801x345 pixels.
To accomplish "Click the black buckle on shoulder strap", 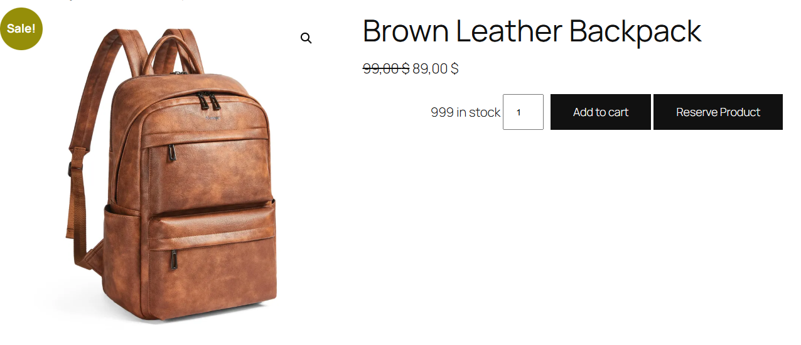I will click(x=68, y=167).
